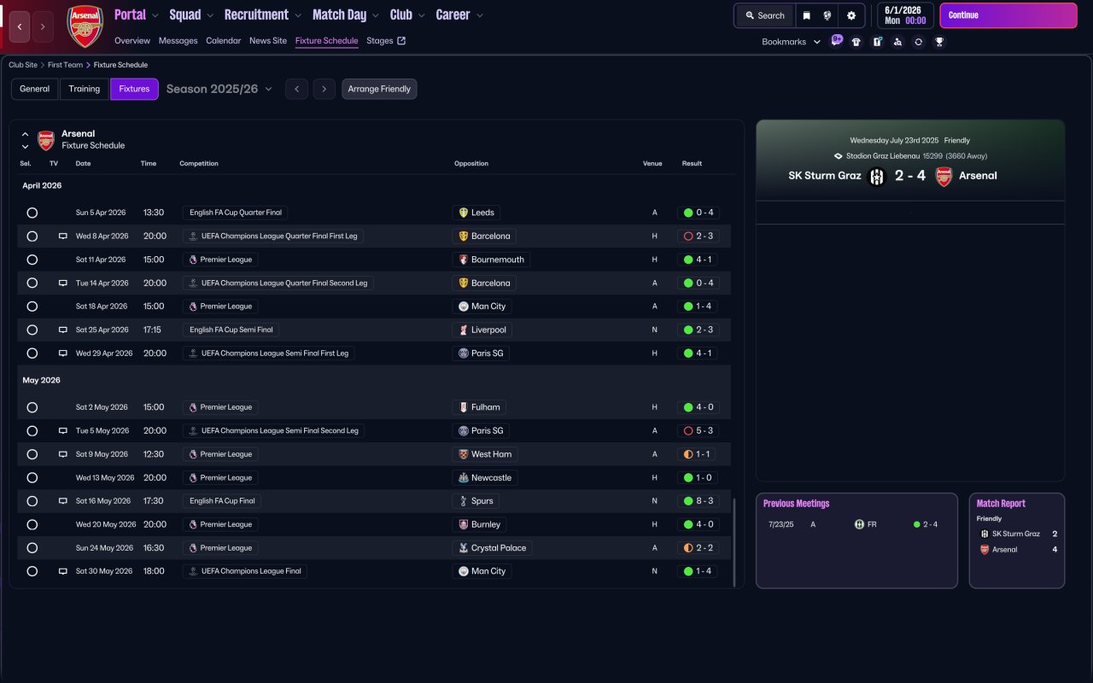The height and width of the screenshot is (683, 1093).
Task: Click the West Ham club badge
Action: 464,454
